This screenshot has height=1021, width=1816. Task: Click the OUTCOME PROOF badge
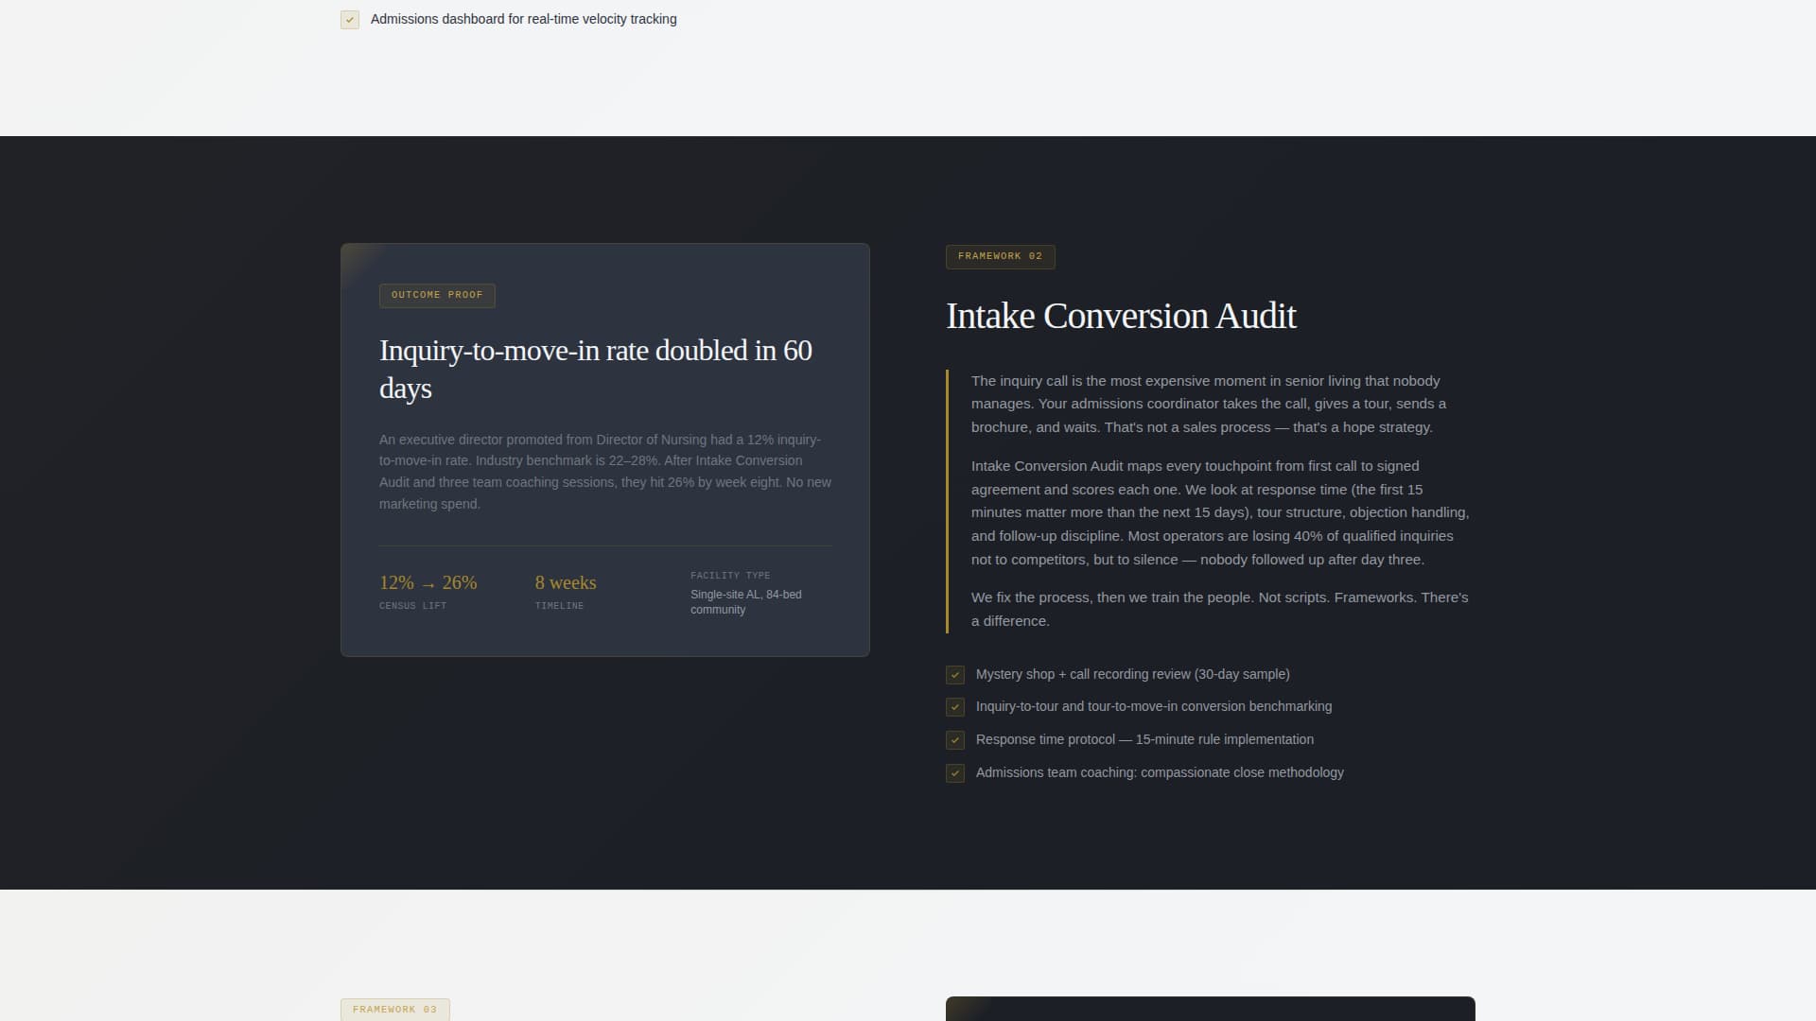pyautogui.click(x=437, y=295)
